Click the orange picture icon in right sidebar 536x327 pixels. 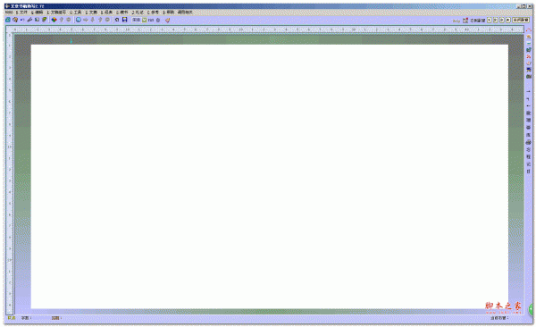529,37
